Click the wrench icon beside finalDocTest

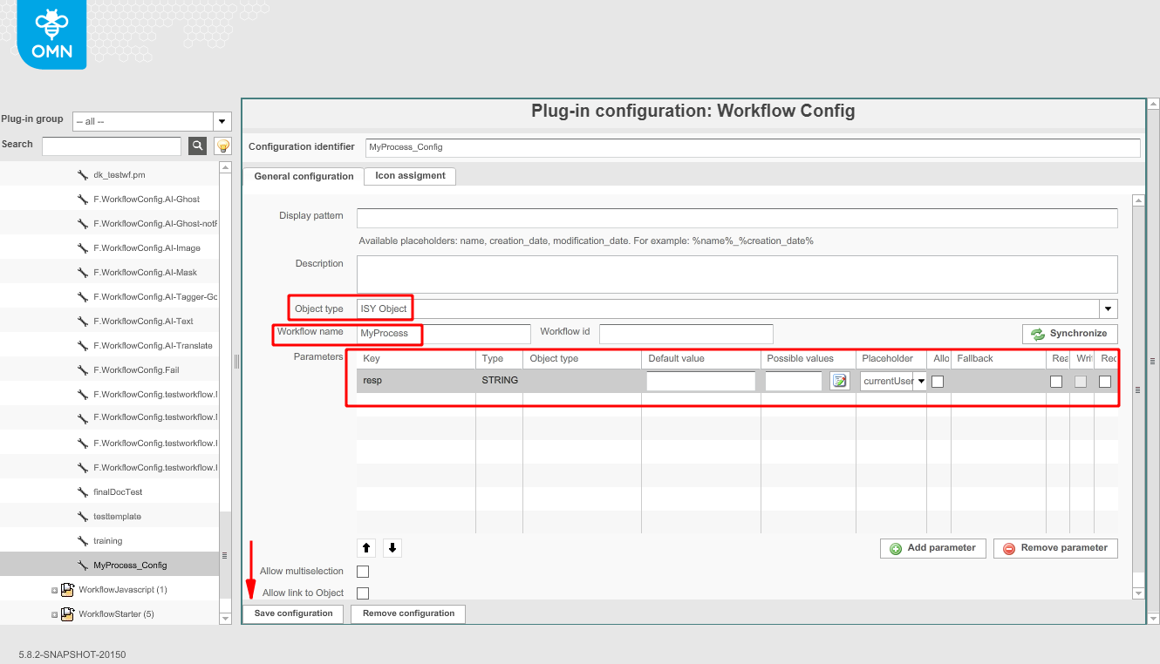coord(83,492)
